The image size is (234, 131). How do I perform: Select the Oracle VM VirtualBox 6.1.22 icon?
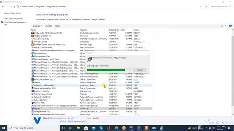pos(33,88)
